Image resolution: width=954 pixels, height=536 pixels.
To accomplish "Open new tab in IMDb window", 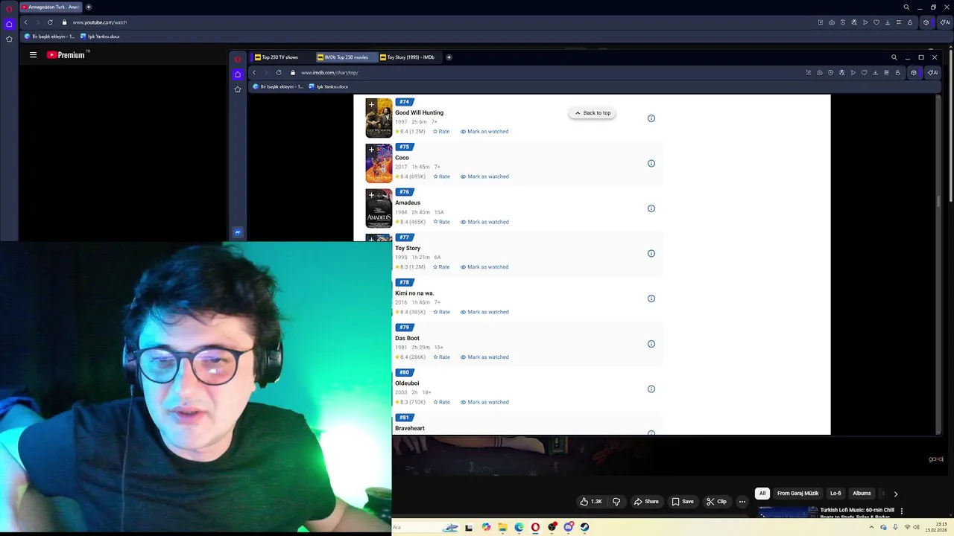I will [x=449, y=57].
